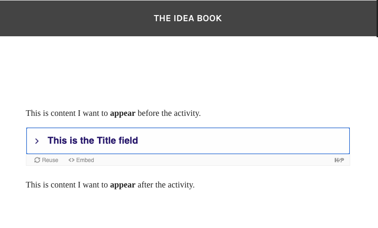Select the Reuse button label
The image size is (378, 228).
coord(50,160)
